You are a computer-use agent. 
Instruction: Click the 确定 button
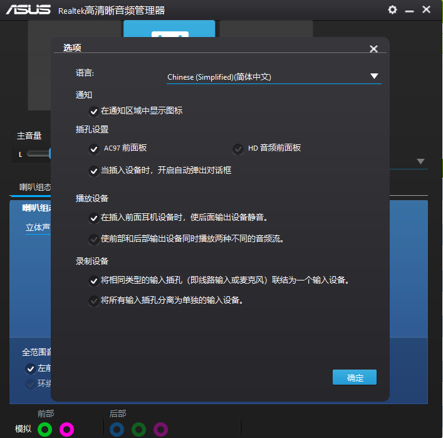tap(355, 377)
